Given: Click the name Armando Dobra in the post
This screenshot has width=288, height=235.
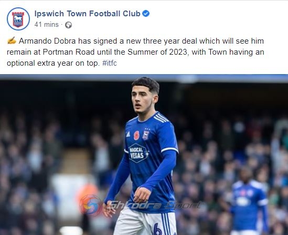Looking at the screenshot, I should tap(47, 41).
